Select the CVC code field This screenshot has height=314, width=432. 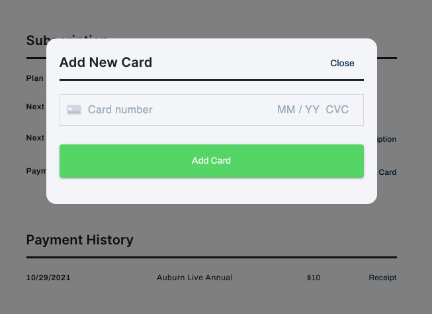coord(337,110)
